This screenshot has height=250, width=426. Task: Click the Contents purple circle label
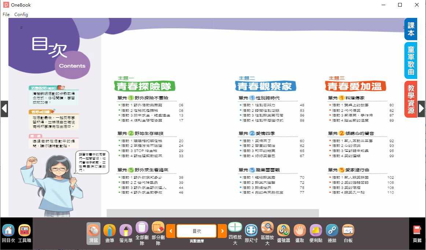coord(72,65)
